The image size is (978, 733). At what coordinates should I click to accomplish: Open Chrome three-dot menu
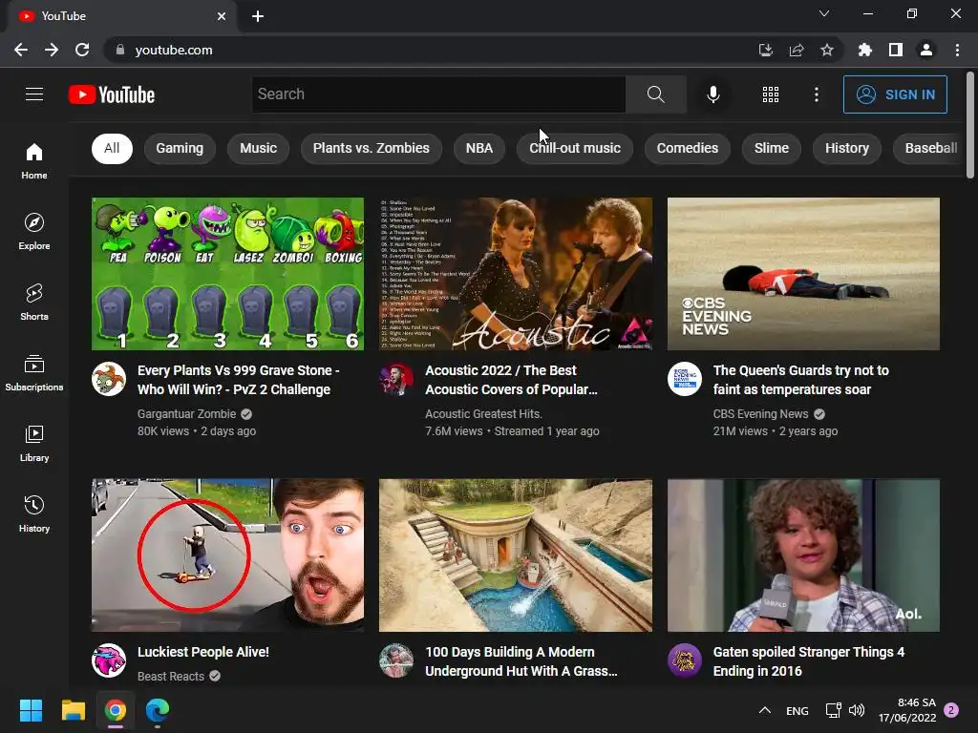point(957,50)
